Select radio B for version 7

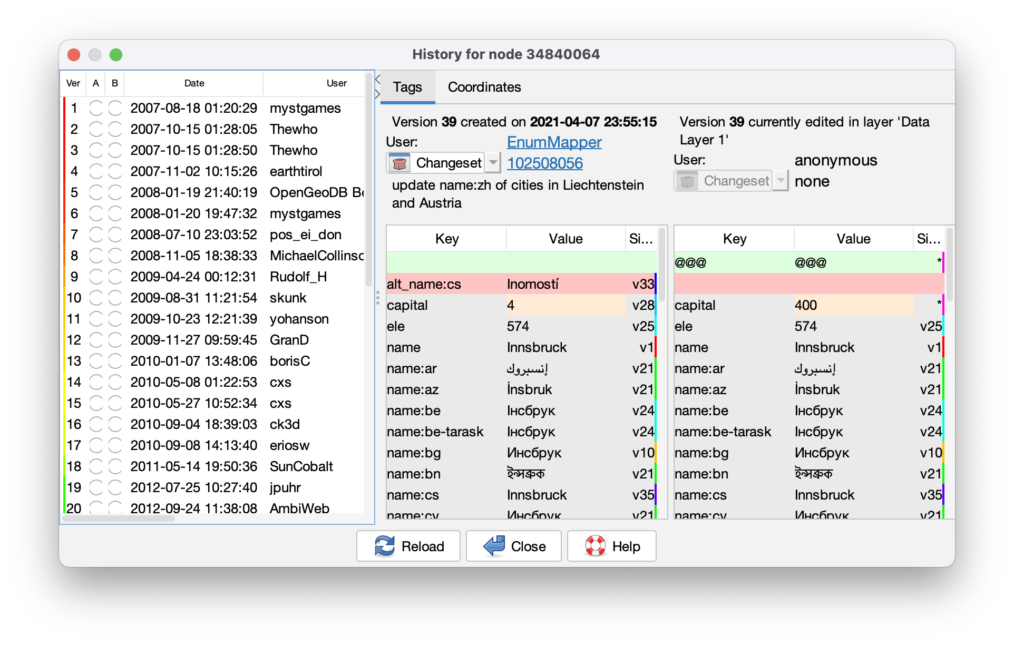click(115, 234)
